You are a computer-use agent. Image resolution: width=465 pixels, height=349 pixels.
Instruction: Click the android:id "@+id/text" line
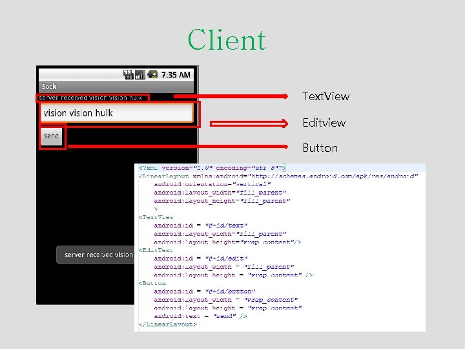pos(201,226)
